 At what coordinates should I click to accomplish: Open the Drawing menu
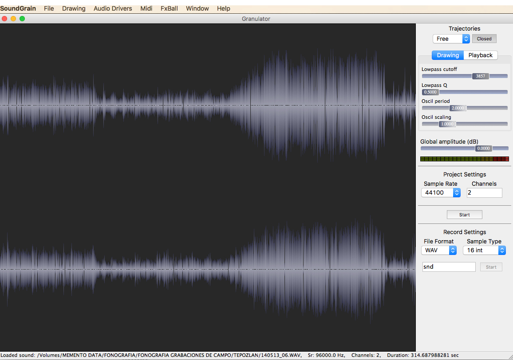pos(74,8)
